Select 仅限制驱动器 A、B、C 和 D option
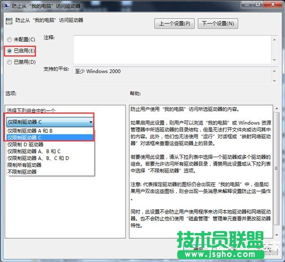Viewport: 285px width, 262px height. 38,158
